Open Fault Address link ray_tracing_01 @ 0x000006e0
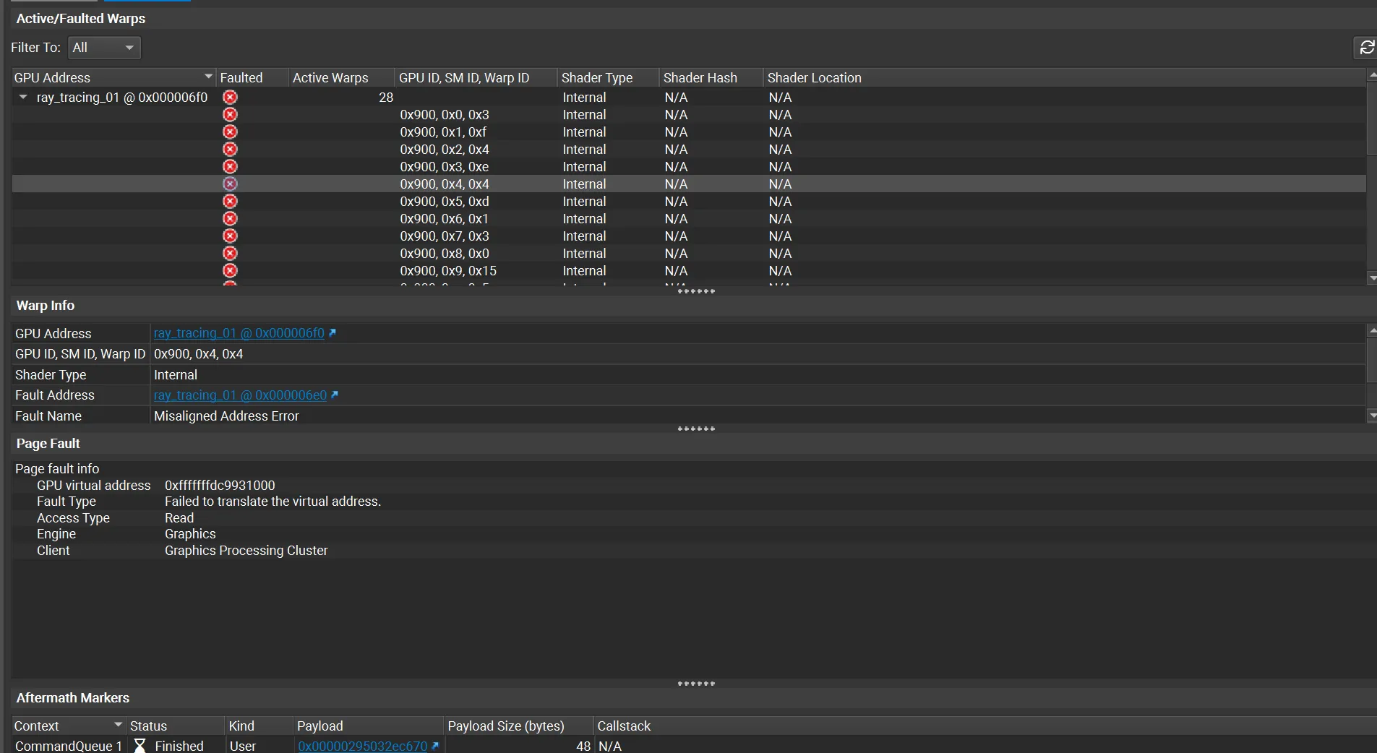1377x753 pixels. 240,395
